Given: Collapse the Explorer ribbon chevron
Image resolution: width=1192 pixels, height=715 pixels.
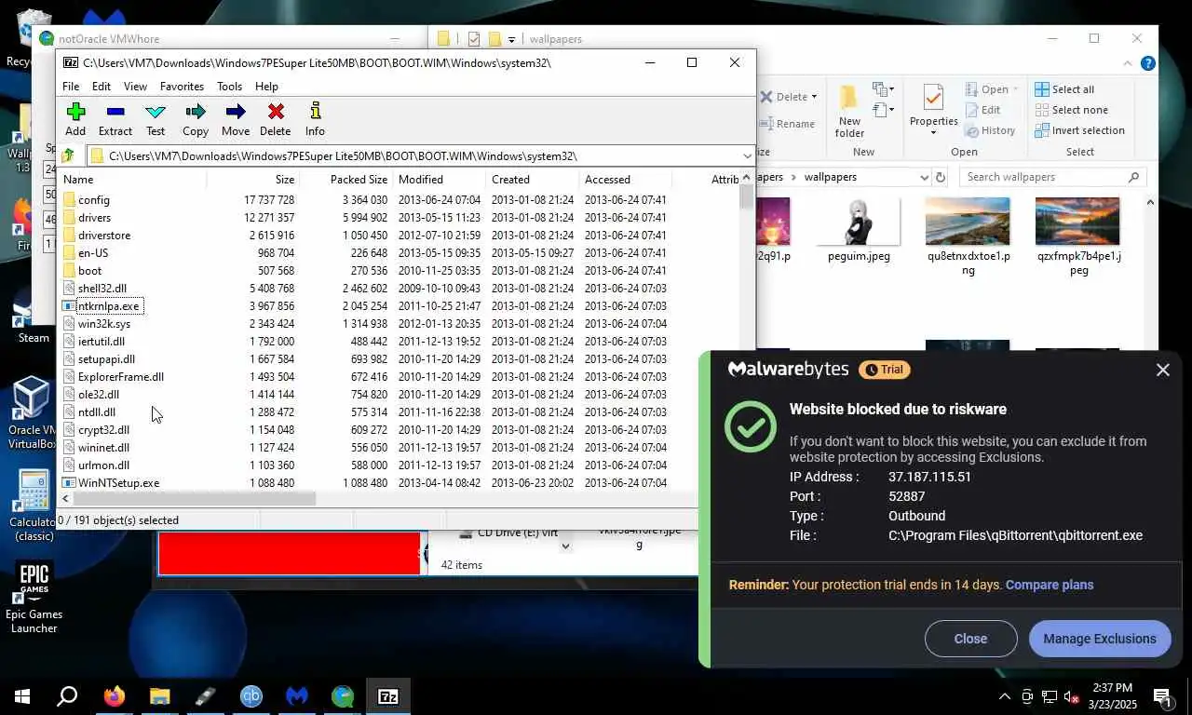Looking at the screenshot, I should [1126, 63].
